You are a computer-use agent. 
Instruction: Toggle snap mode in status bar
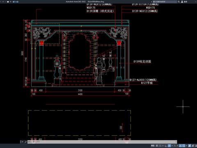(x=160, y=146)
